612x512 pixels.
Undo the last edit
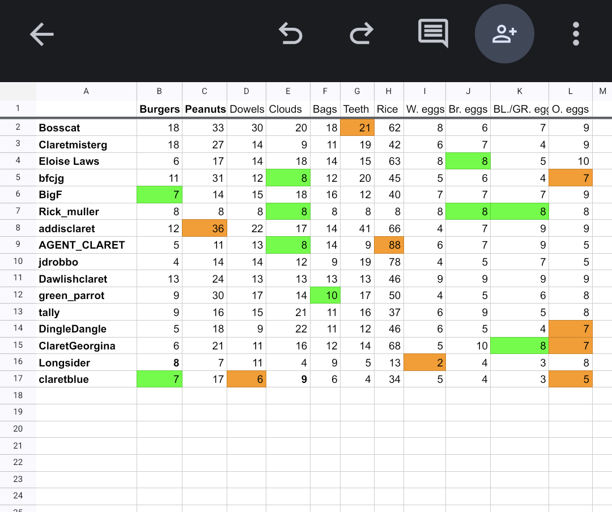(x=291, y=33)
